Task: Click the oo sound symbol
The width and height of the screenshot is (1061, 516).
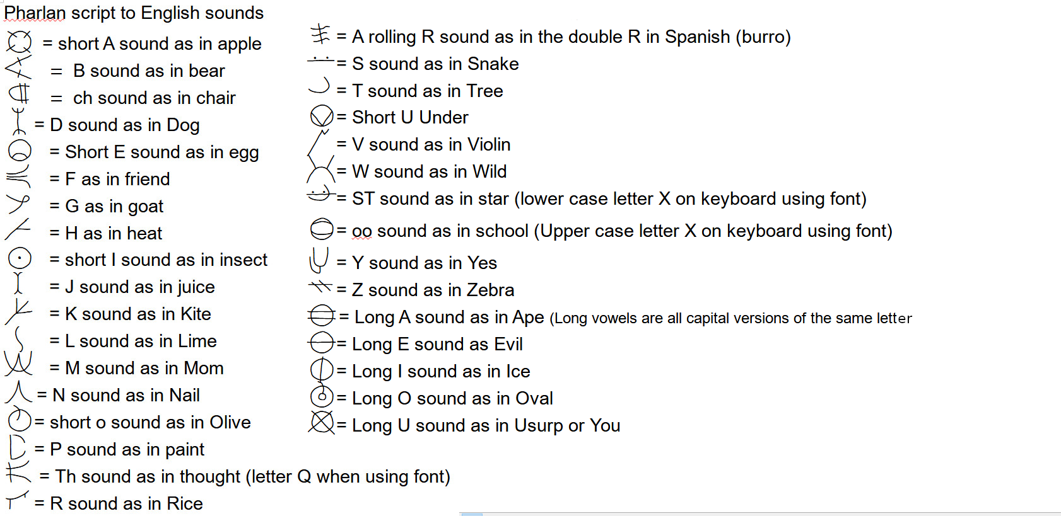Action: [x=322, y=229]
